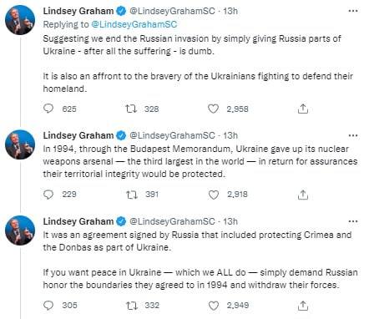Image resolution: width=369 pixels, height=319 pixels.
Task: Reply to the tweet with 305 replies
Action: pos(48,306)
